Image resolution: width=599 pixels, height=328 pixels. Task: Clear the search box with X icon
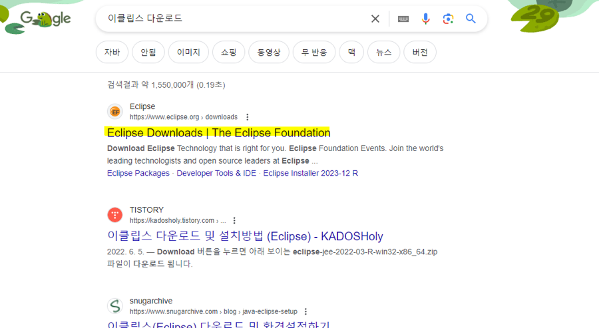click(375, 19)
